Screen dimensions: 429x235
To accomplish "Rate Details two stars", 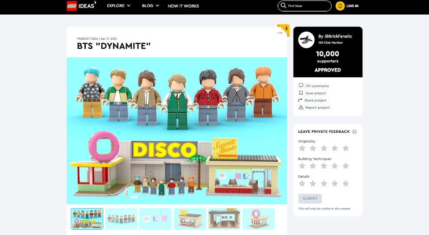I will click(x=313, y=183).
